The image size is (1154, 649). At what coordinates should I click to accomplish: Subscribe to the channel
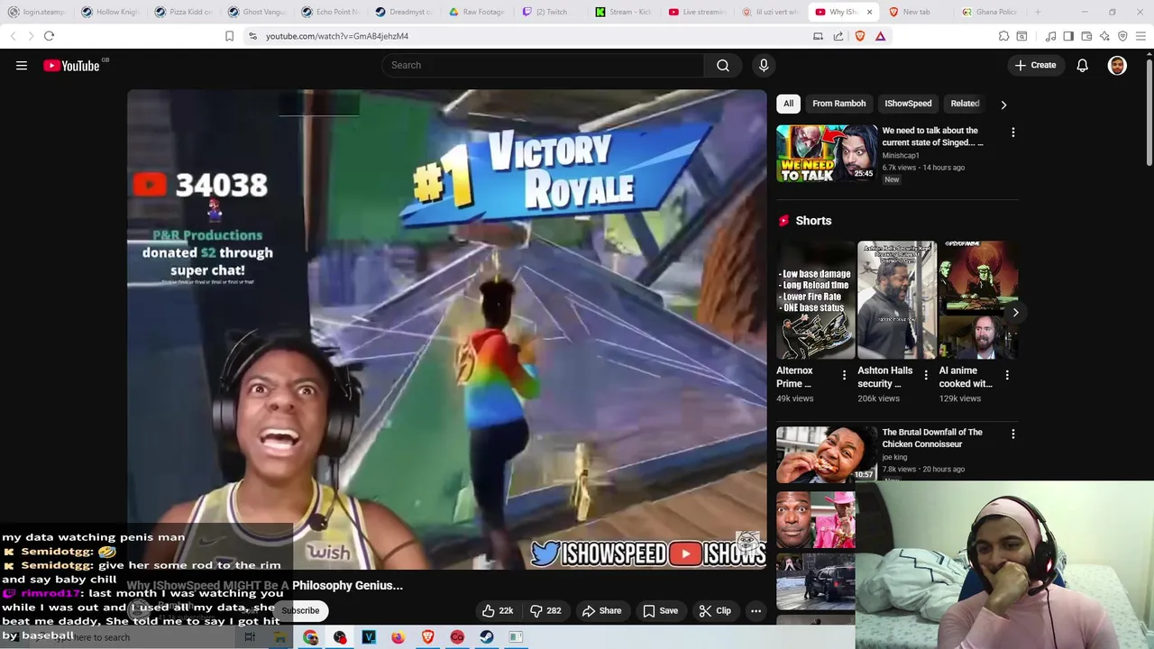(300, 610)
